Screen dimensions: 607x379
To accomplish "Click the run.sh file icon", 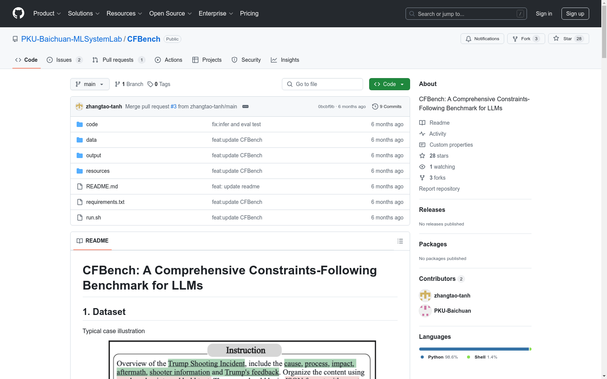I will 80,218.
